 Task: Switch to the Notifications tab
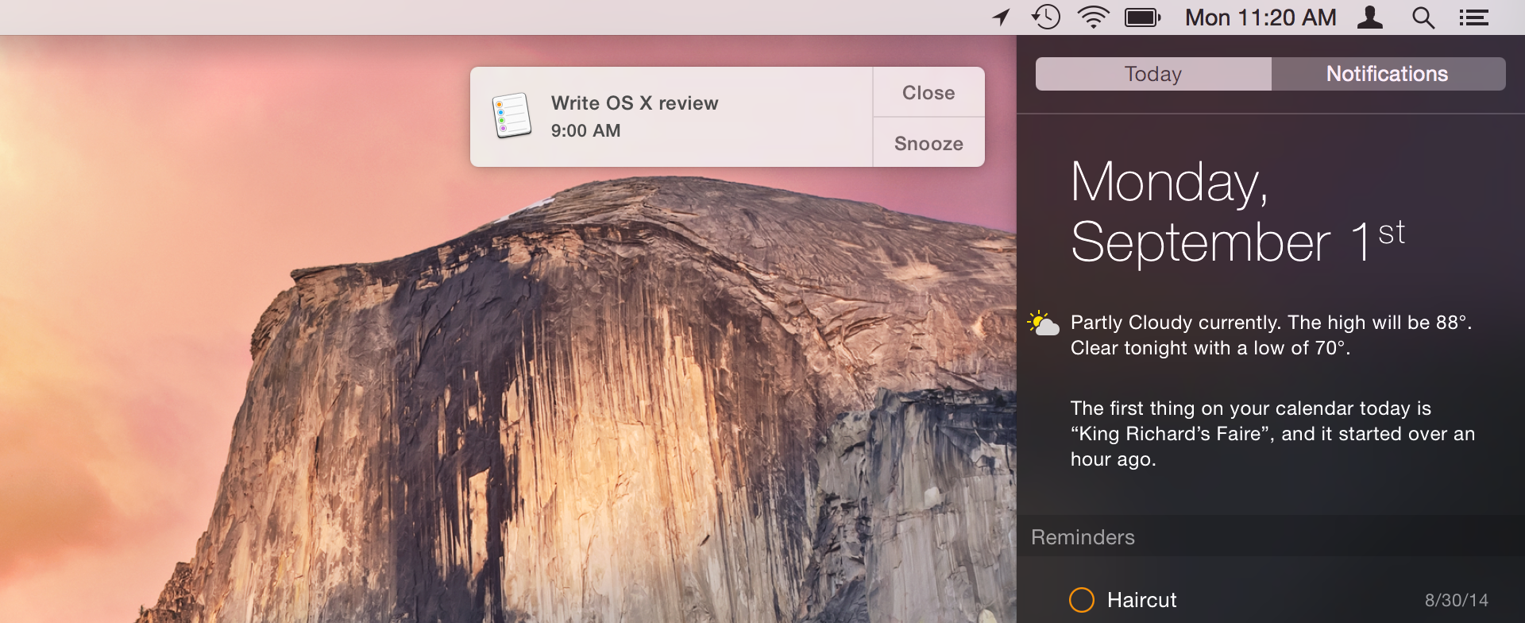pyautogui.click(x=1387, y=74)
